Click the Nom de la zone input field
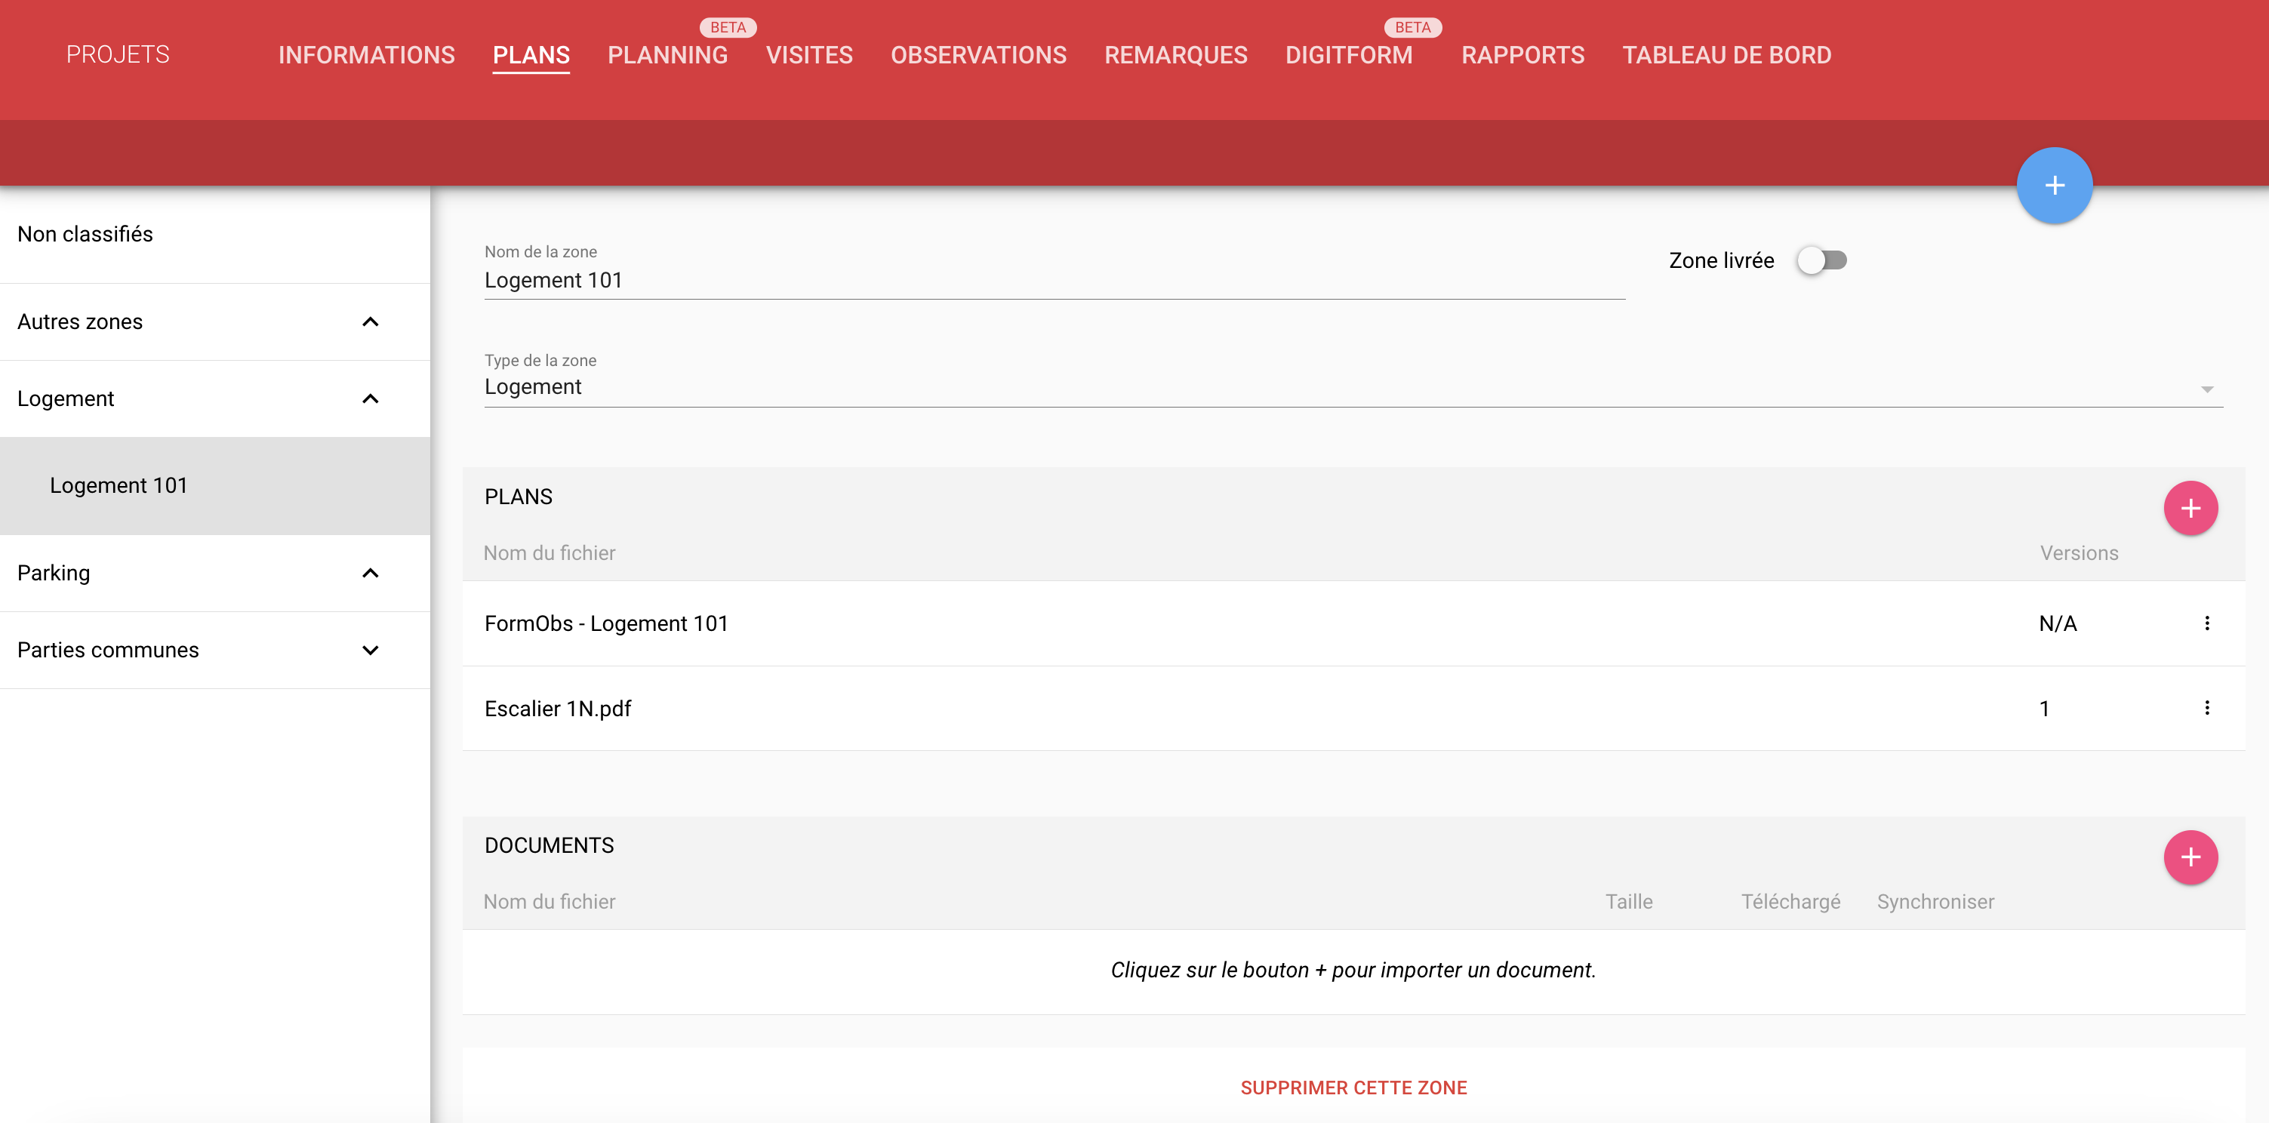 pos(1054,281)
